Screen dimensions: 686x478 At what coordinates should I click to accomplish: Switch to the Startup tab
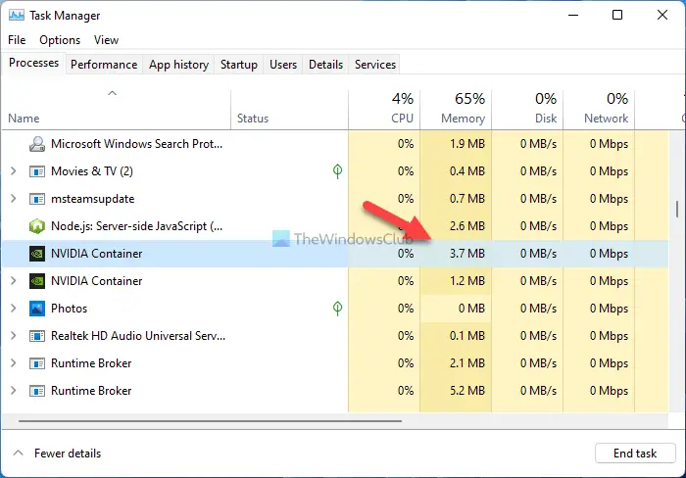pos(239,65)
